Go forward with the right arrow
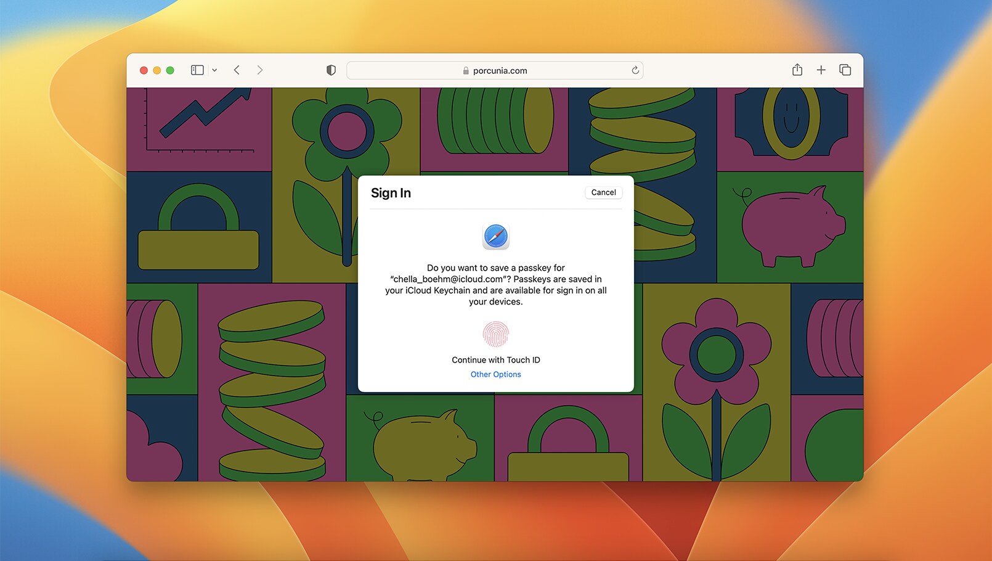 tap(260, 70)
